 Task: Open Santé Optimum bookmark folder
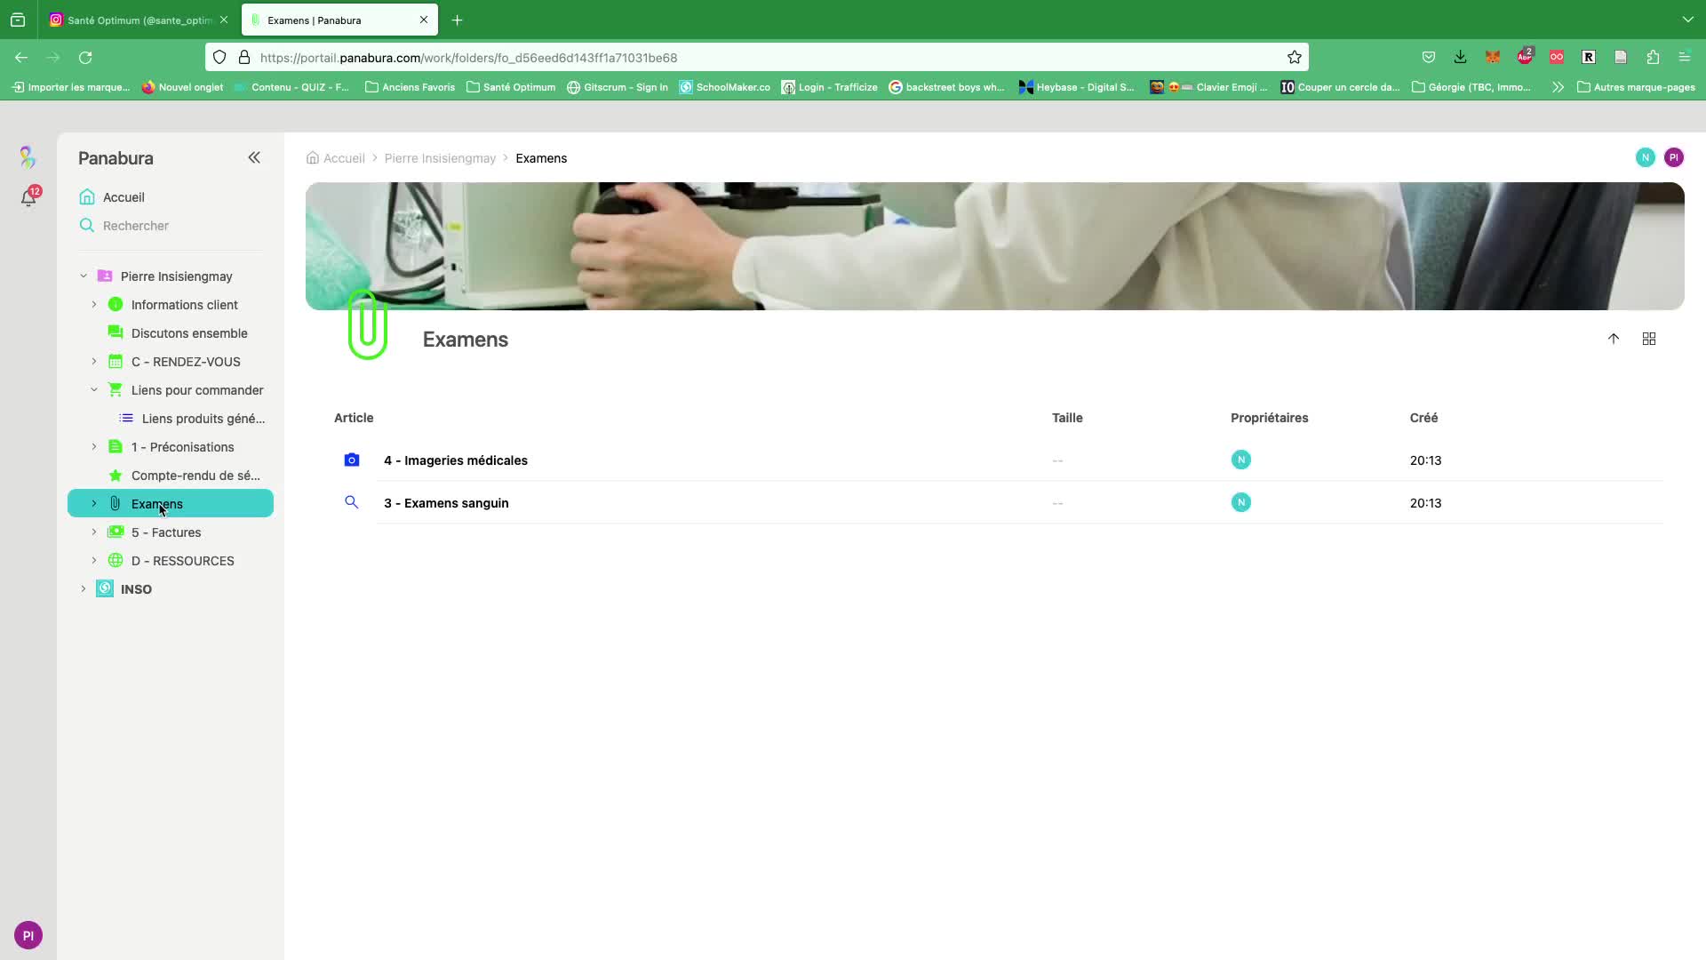tap(511, 87)
